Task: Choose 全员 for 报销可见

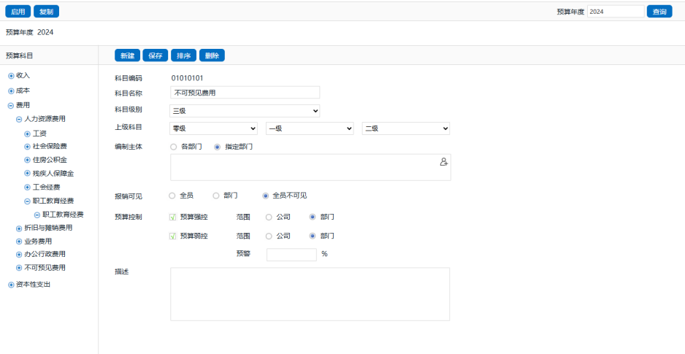Action: pos(172,196)
